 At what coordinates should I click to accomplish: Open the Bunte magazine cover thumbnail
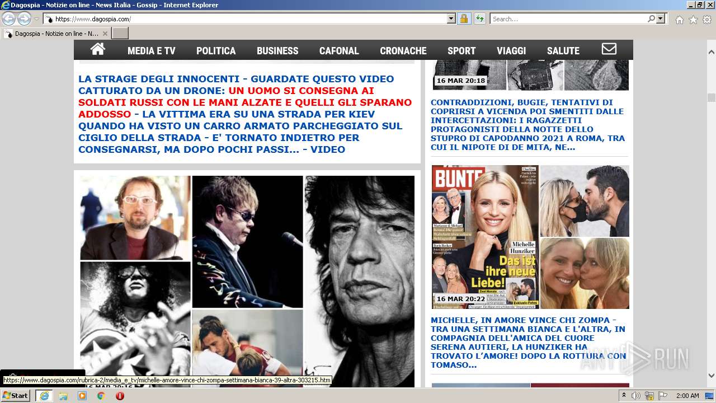click(x=485, y=237)
